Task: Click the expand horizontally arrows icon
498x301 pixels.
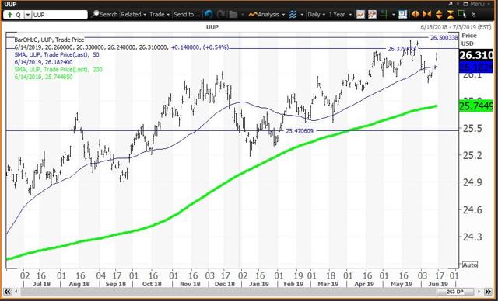Action: pos(415,15)
